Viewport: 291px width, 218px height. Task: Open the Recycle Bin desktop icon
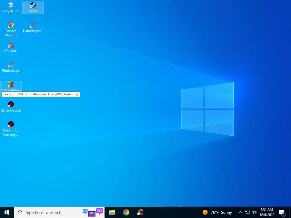pyautogui.click(x=11, y=8)
